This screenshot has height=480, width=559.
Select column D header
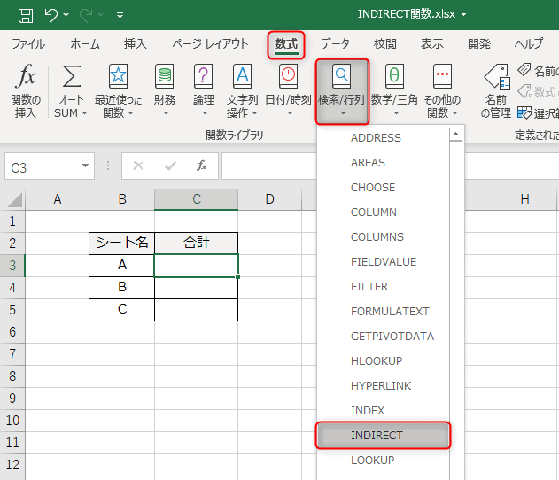(x=270, y=199)
